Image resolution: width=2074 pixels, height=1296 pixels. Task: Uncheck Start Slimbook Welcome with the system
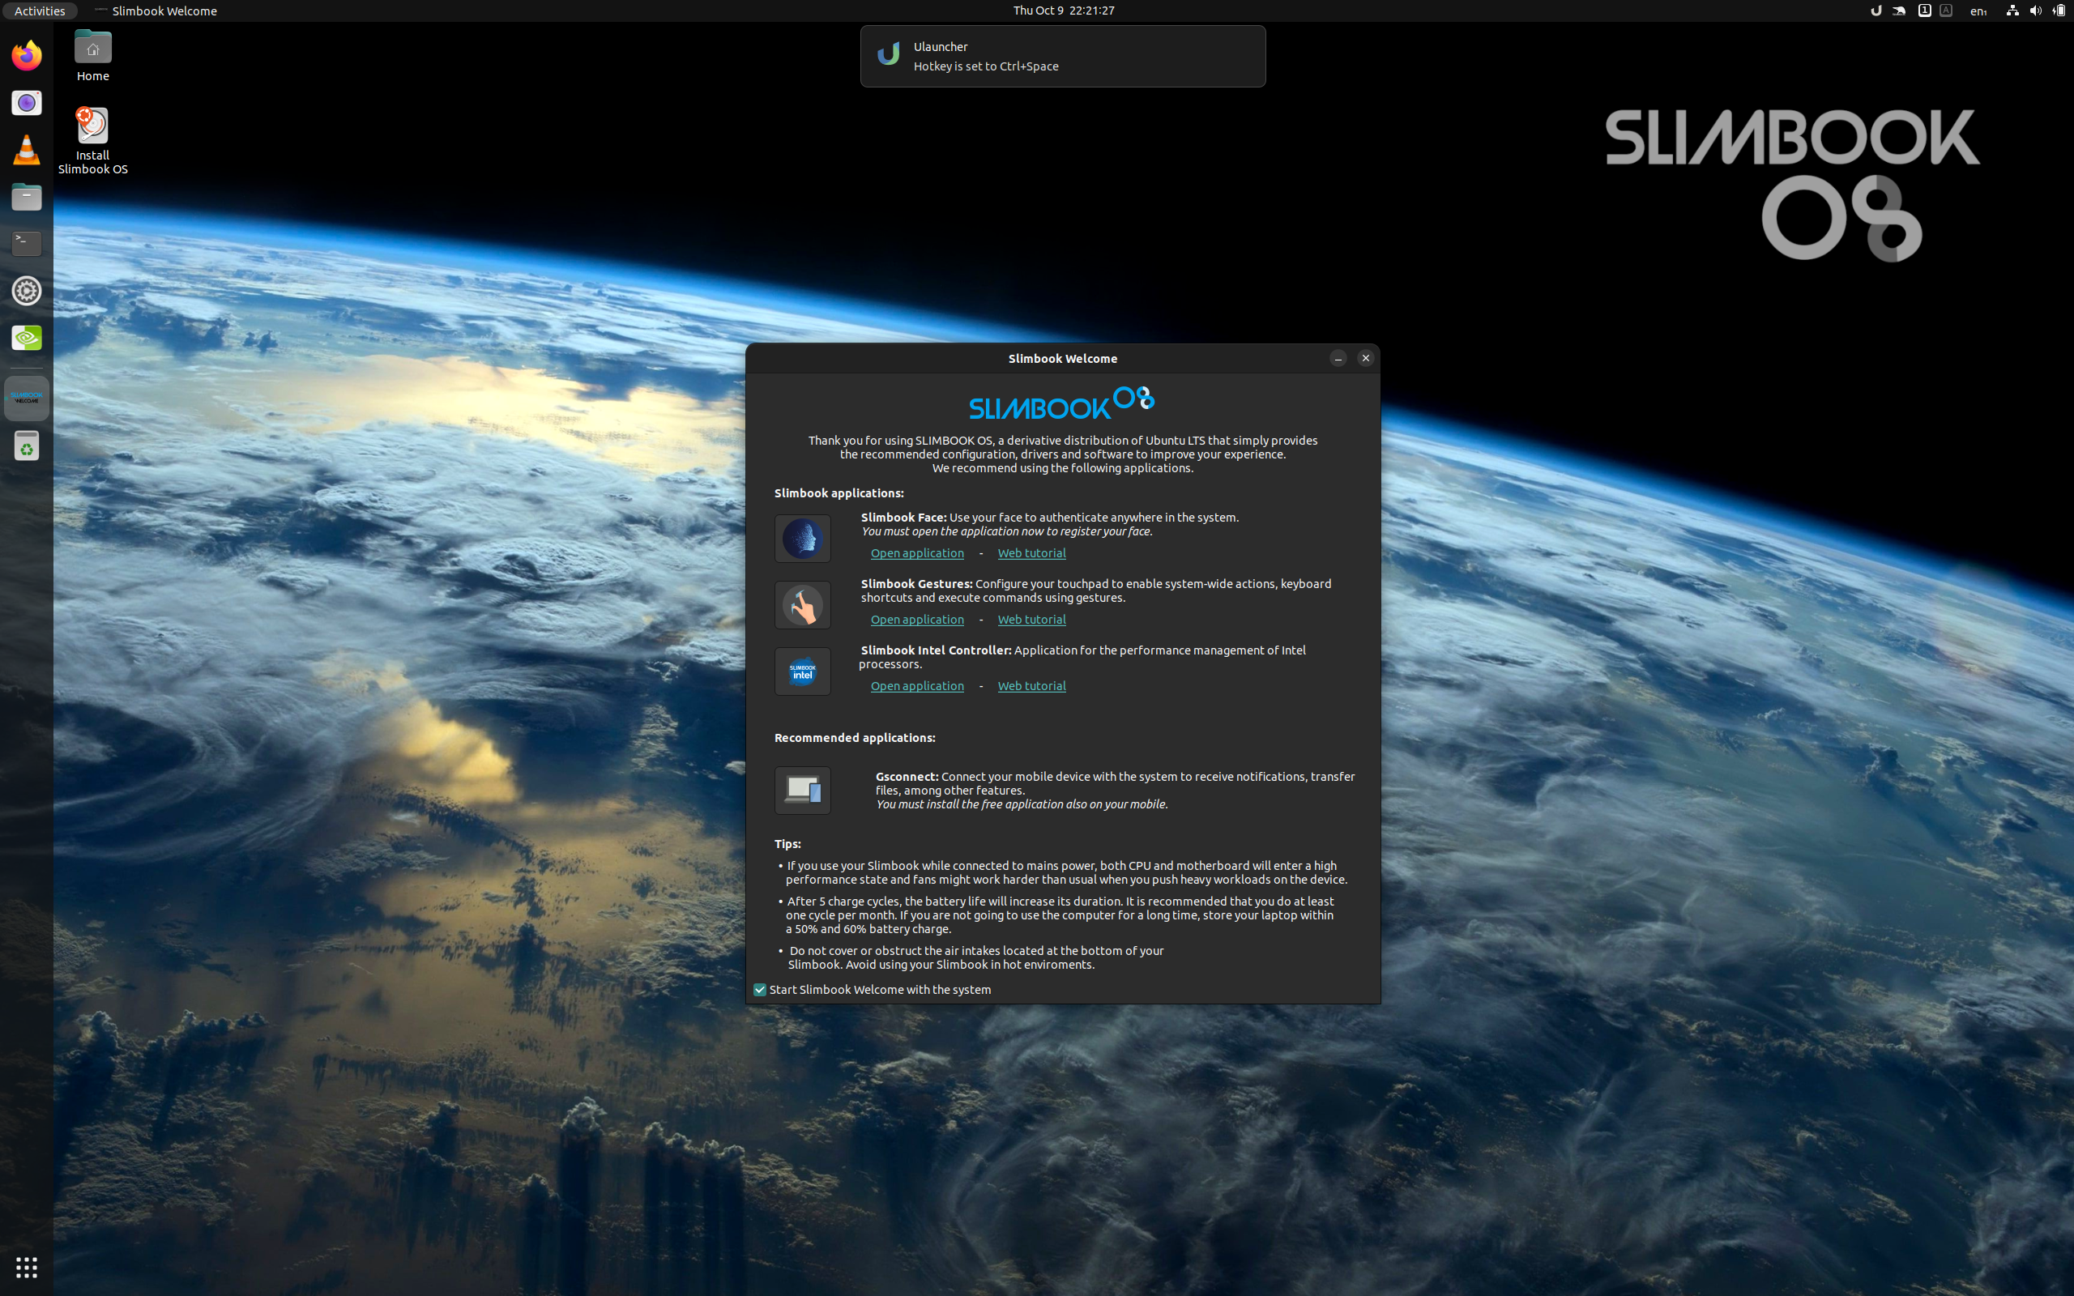[x=759, y=989]
